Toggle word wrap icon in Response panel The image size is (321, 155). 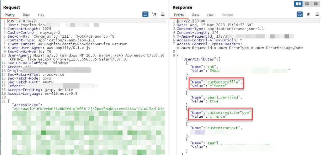[300, 14]
